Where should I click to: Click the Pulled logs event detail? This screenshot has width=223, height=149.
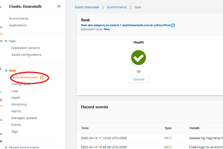pos(206,147)
